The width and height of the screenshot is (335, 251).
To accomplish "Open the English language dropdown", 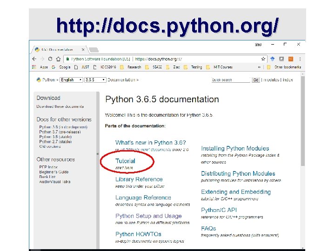I will pos(71,80).
